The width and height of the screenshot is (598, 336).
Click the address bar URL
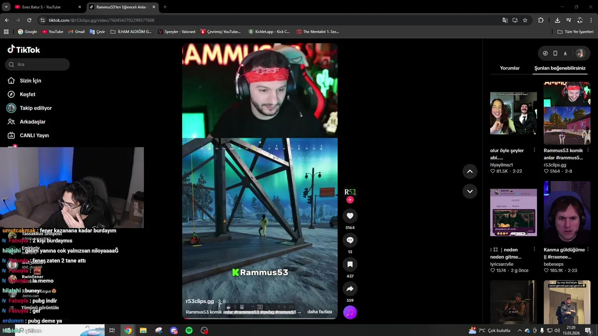tap(101, 20)
